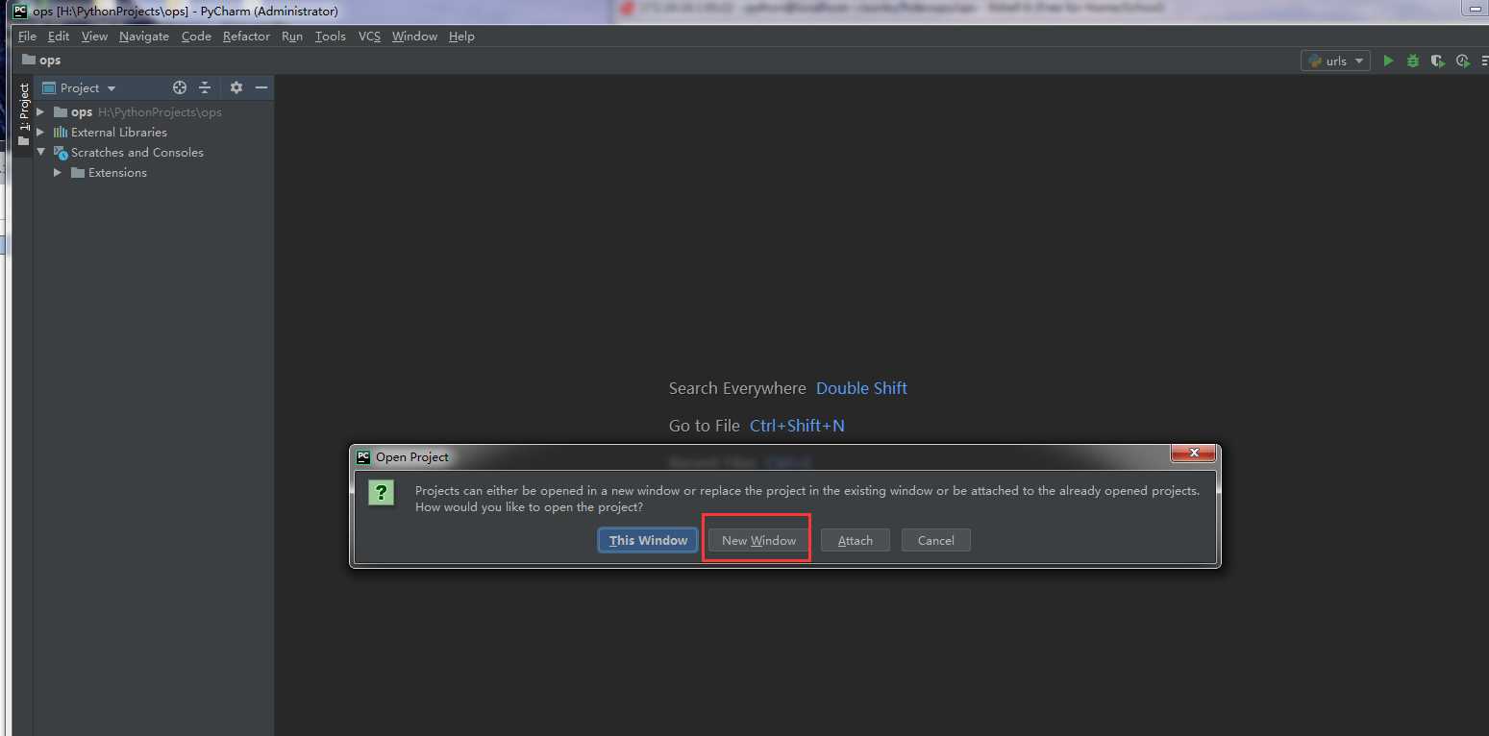Expand the External Libraries node
The image size is (1489, 736).
tap(40, 132)
